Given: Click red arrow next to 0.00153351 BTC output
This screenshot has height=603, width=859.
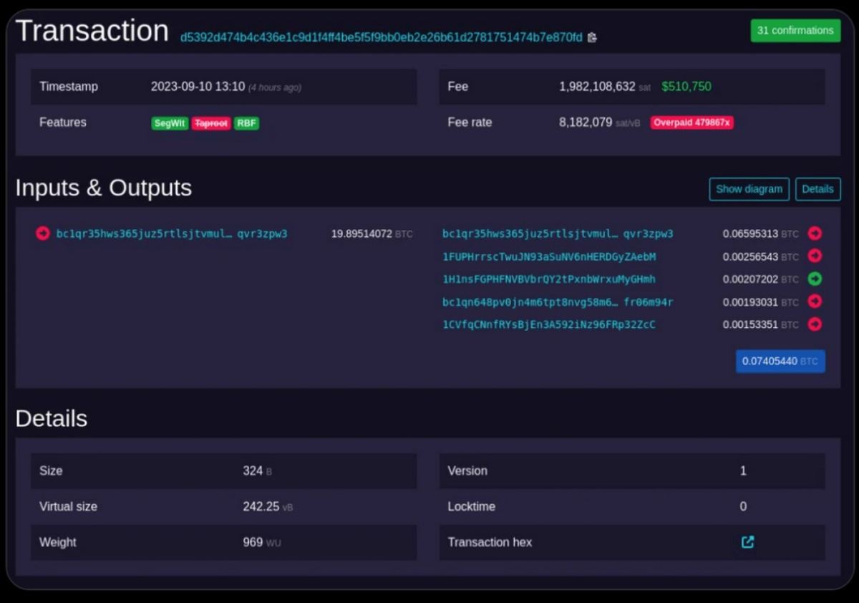Looking at the screenshot, I should (x=815, y=324).
